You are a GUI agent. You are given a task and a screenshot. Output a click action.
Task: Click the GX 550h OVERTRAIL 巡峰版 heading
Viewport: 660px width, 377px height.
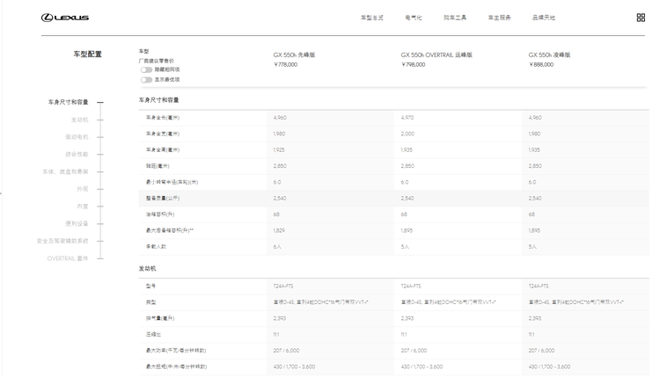tap(436, 54)
